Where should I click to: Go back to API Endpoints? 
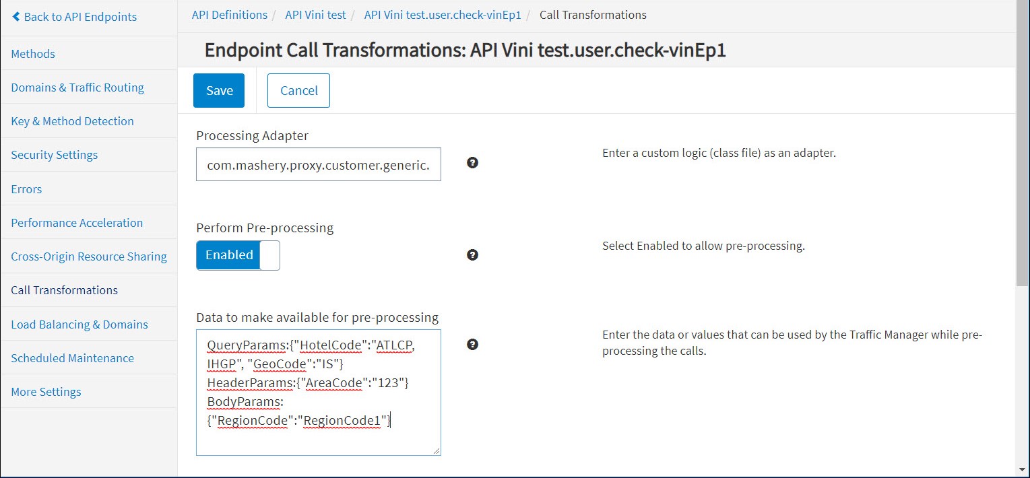(x=74, y=17)
